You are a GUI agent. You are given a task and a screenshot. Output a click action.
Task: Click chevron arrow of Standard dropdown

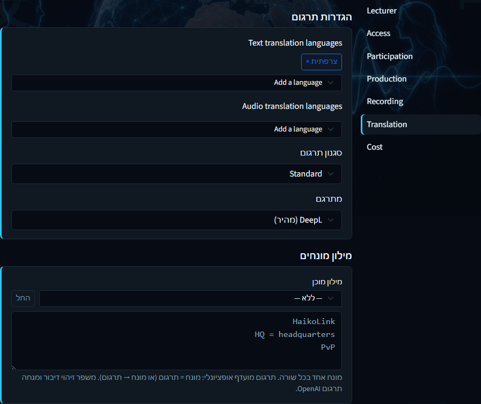[x=331, y=174]
